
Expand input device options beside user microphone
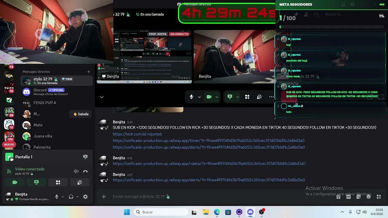(x=63, y=197)
